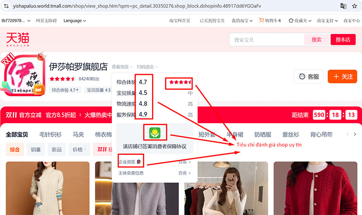This screenshot has width=362, height=215.
Task: Click the Tmall 天猫 logo
Action: [18, 39]
